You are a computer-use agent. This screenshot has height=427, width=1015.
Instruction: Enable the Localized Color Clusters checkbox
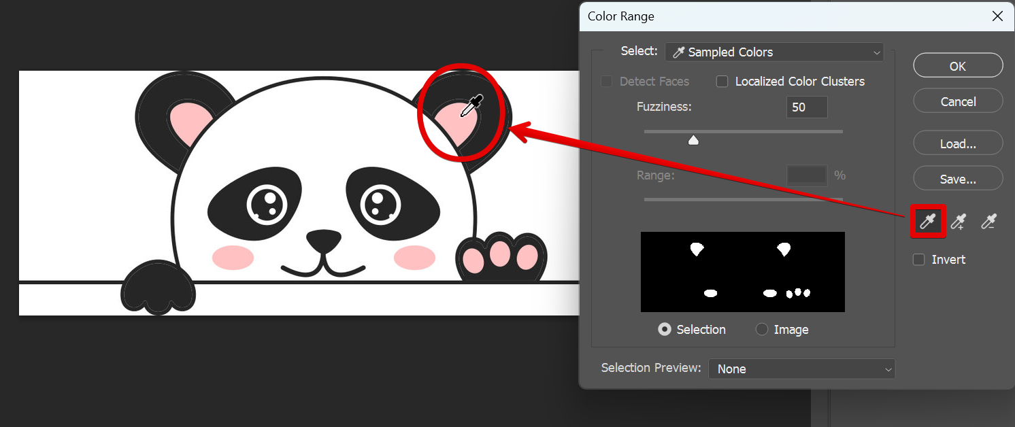[x=722, y=82]
